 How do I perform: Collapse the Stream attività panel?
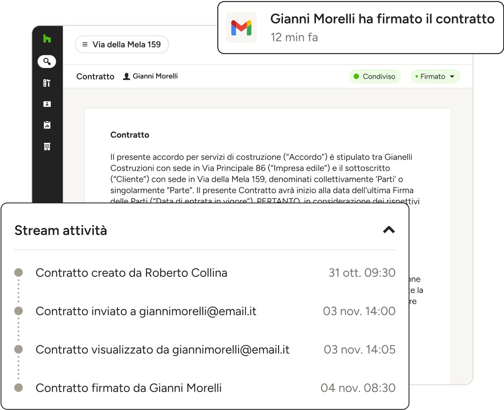click(389, 230)
